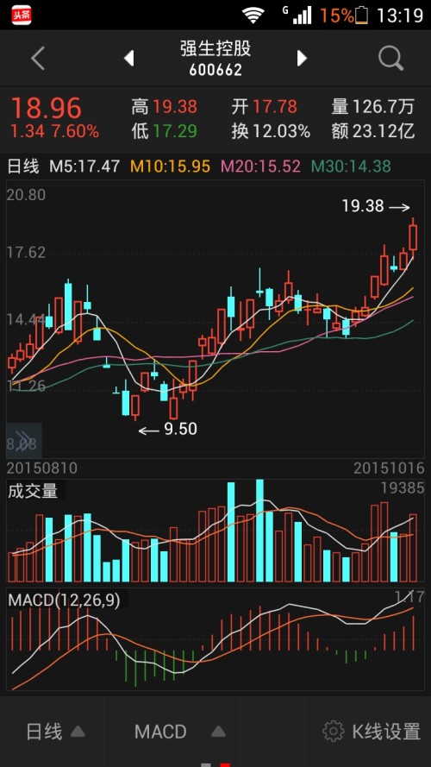The width and height of the screenshot is (431, 767).
Task: Tap the battery indicator in status bar
Action: coord(362,16)
